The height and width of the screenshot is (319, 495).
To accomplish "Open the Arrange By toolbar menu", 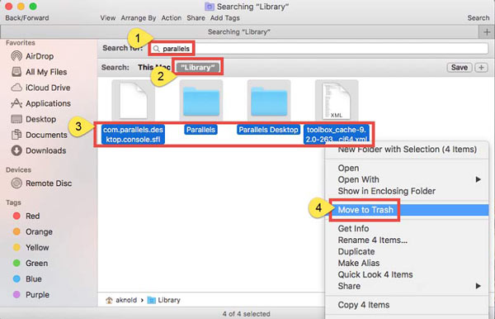I will [x=139, y=18].
